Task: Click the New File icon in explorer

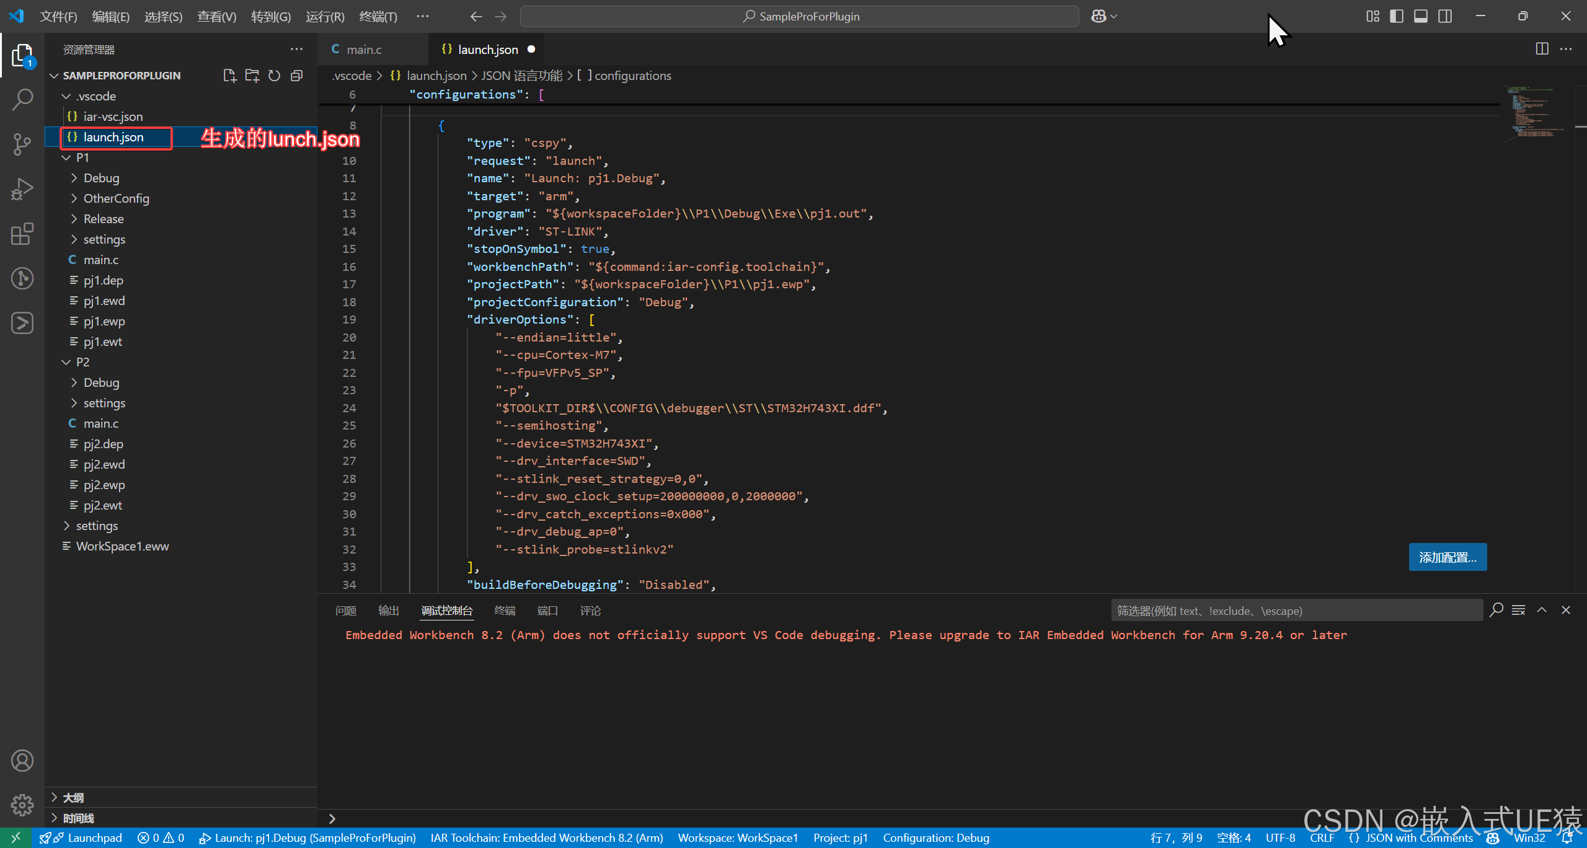Action: 229,76
